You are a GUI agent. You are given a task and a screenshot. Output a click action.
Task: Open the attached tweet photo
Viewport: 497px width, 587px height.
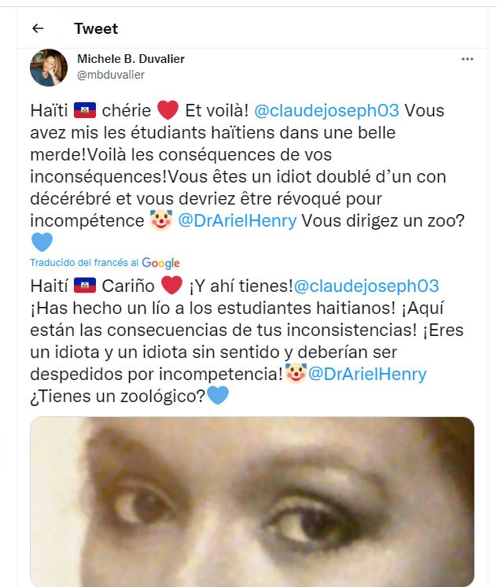tap(252, 502)
